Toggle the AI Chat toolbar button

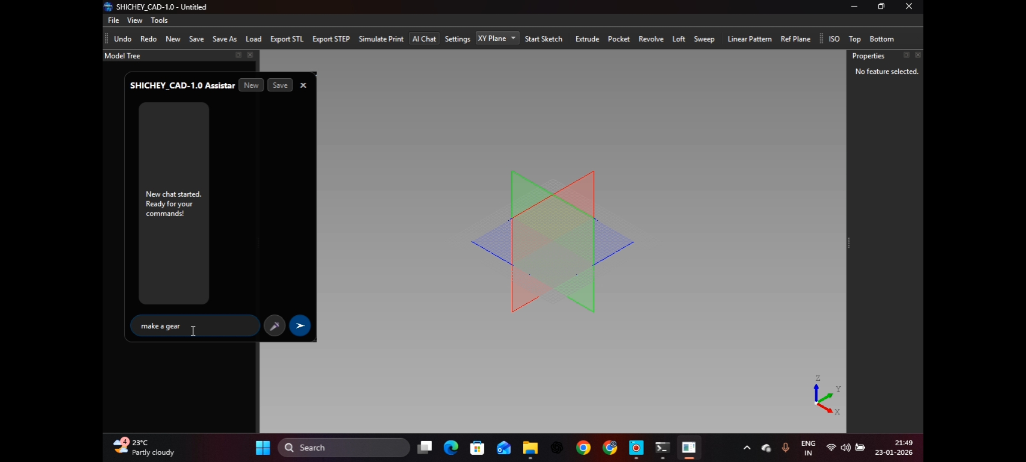[424, 39]
